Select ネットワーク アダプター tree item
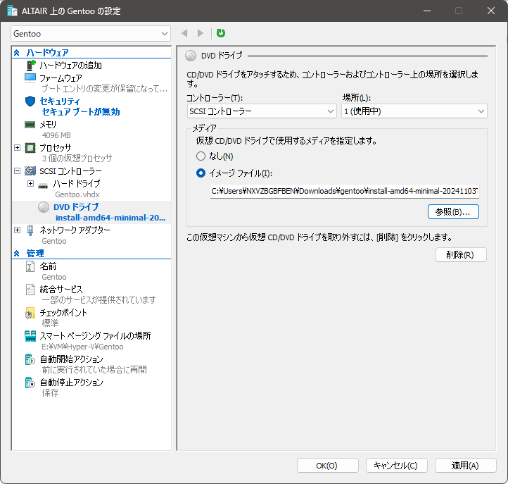 point(75,230)
